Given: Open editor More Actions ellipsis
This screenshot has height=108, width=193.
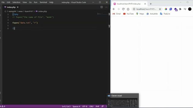Looking at the screenshot, I should point(106,7).
